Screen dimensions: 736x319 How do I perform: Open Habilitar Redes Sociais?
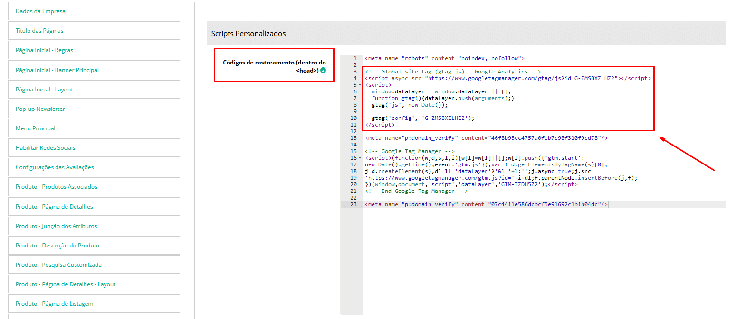[x=94, y=147]
